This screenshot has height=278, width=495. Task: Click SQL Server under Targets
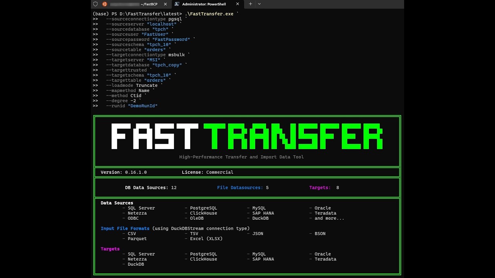(141, 254)
